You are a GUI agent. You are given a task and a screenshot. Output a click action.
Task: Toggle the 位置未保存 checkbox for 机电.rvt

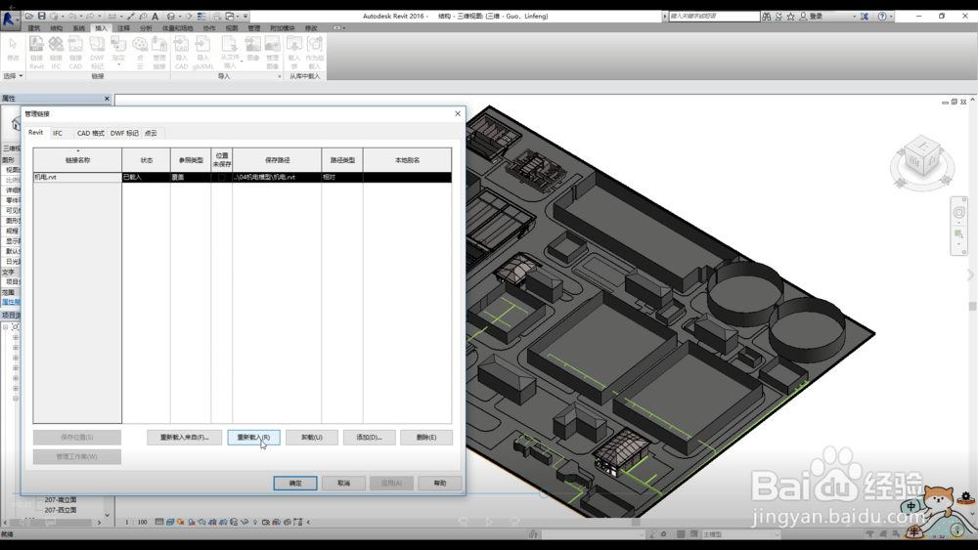point(221,178)
